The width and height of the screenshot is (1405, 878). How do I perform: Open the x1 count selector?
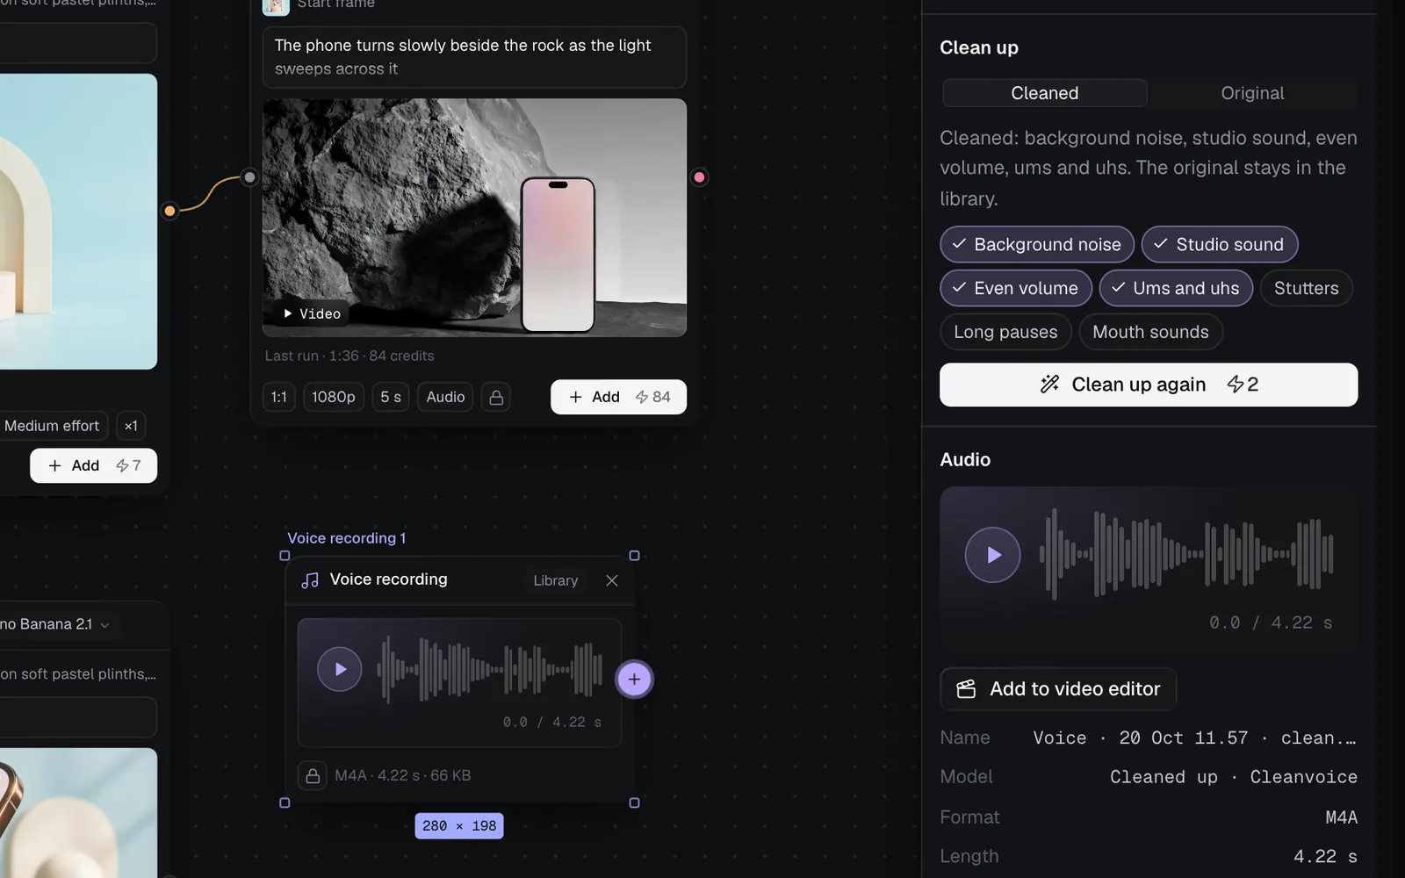click(x=131, y=426)
